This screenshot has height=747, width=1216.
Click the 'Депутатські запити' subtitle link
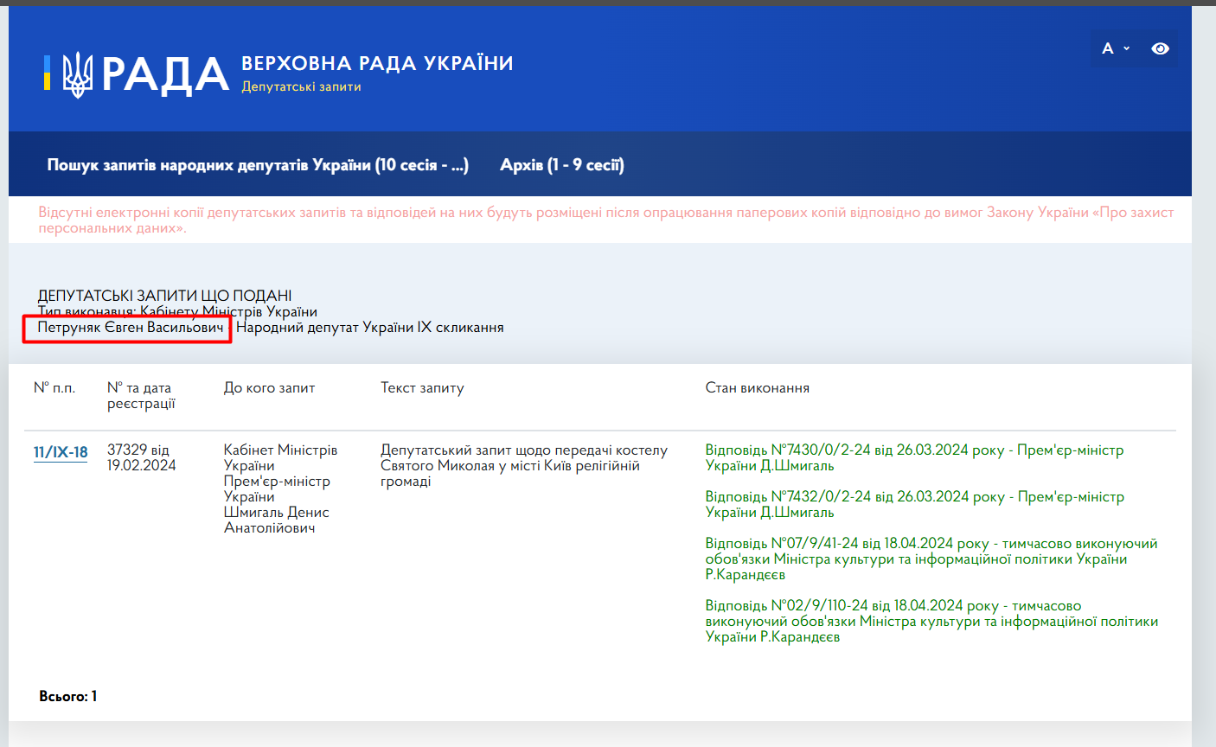click(301, 86)
